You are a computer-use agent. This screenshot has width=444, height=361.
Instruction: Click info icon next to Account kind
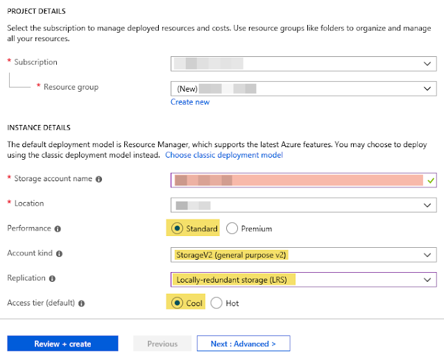point(60,254)
